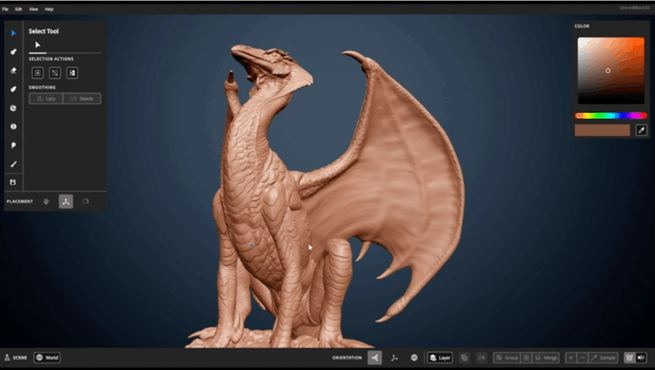Open the Edit menu
The image size is (655, 370).
(x=18, y=9)
